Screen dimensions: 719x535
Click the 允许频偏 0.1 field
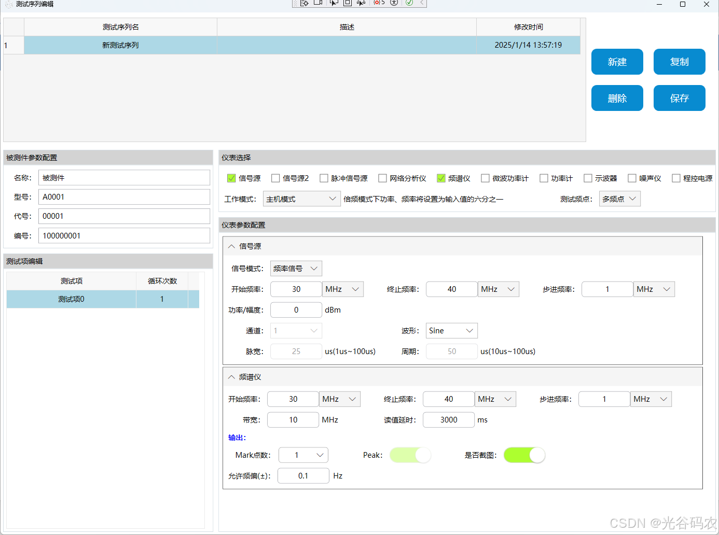click(x=303, y=476)
